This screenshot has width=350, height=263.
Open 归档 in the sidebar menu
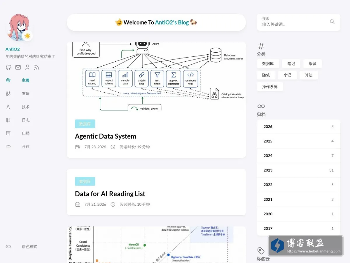point(26,133)
